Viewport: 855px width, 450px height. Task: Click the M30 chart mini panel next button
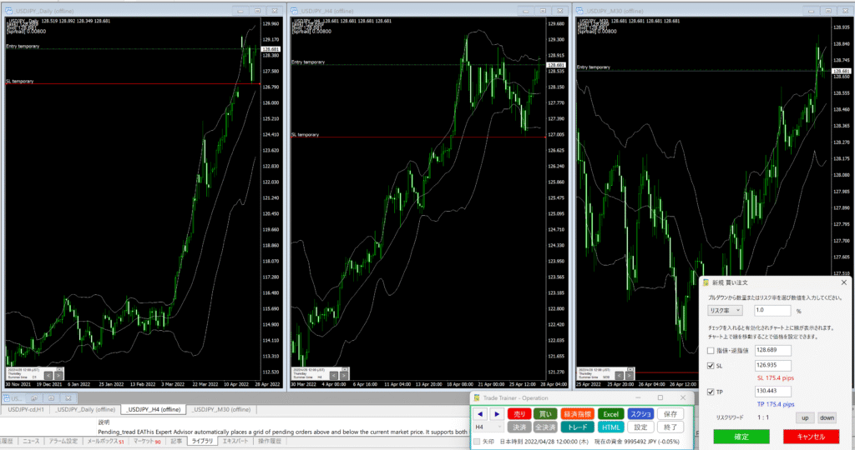tap(630, 376)
